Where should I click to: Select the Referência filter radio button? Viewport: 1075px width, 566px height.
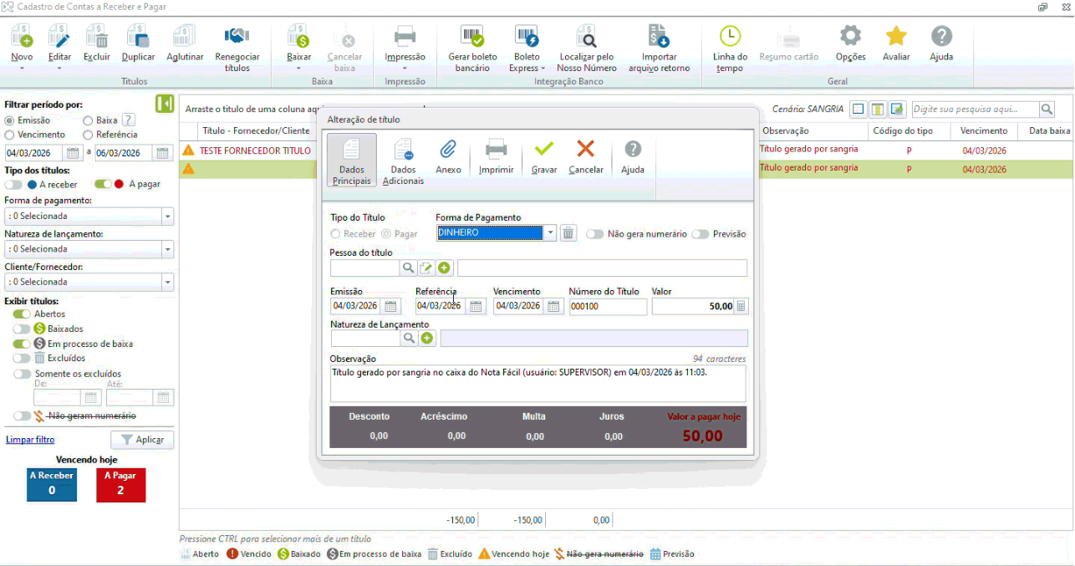[x=88, y=135]
